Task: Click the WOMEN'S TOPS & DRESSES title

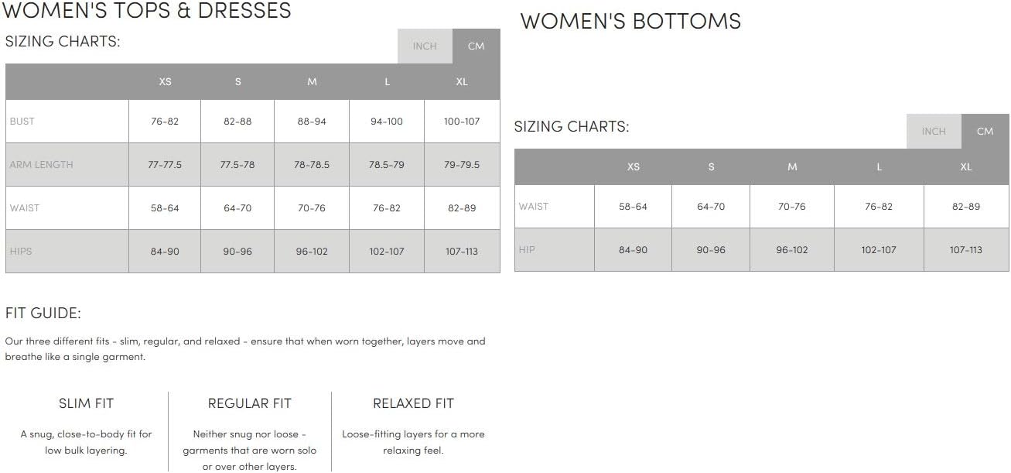Action: pos(148,11)
